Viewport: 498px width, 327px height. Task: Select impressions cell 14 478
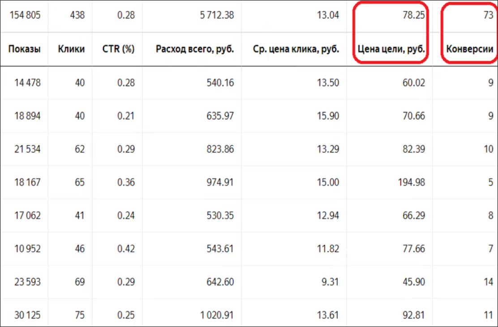[27, 83]
